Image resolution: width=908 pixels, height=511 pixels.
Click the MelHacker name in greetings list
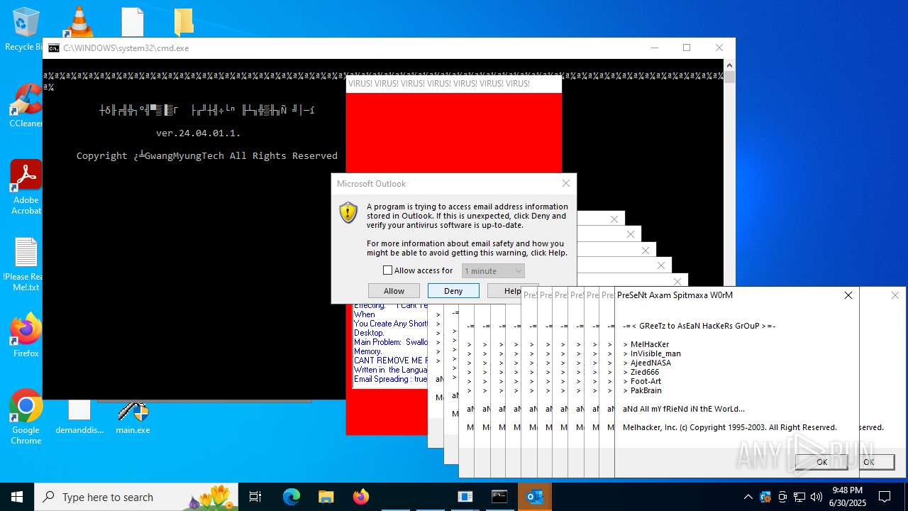pos(650,344)
